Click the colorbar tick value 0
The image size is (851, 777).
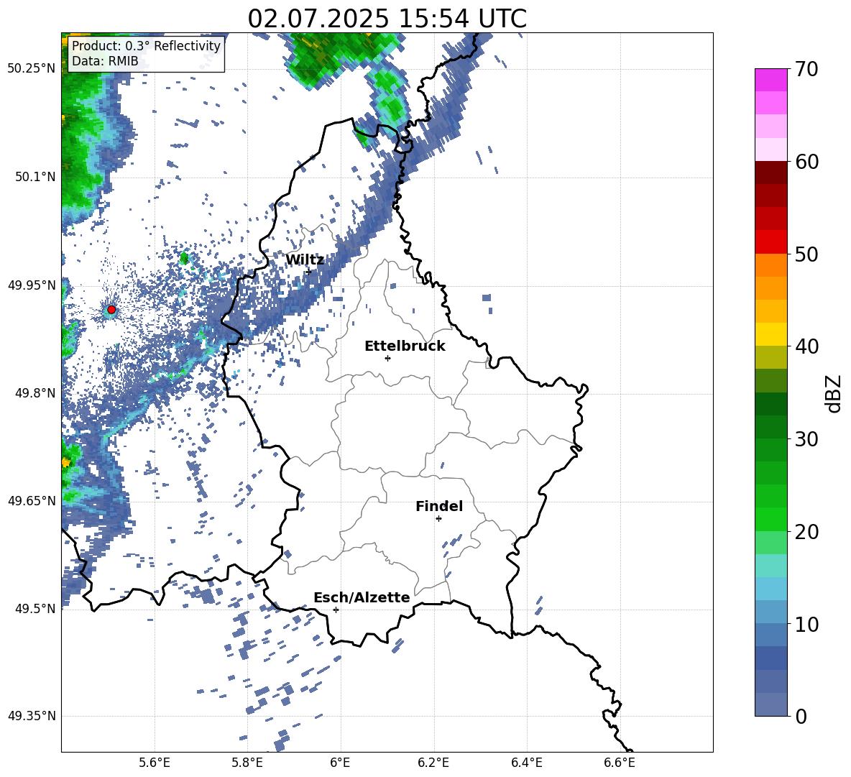point(800,717)
